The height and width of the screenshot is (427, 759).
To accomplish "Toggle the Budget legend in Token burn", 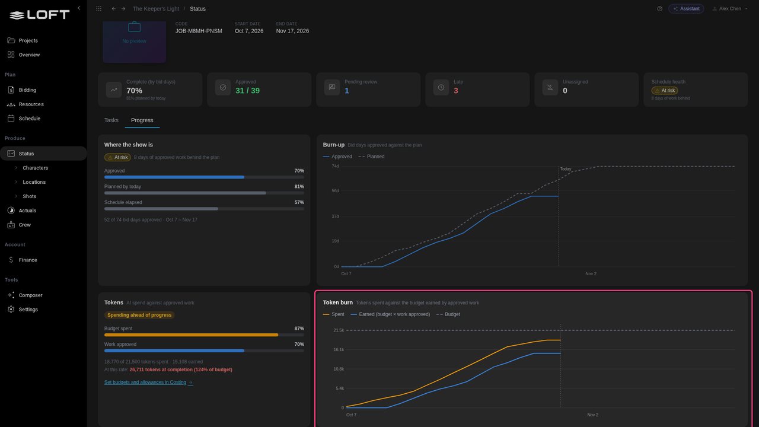I will point(448,314).
